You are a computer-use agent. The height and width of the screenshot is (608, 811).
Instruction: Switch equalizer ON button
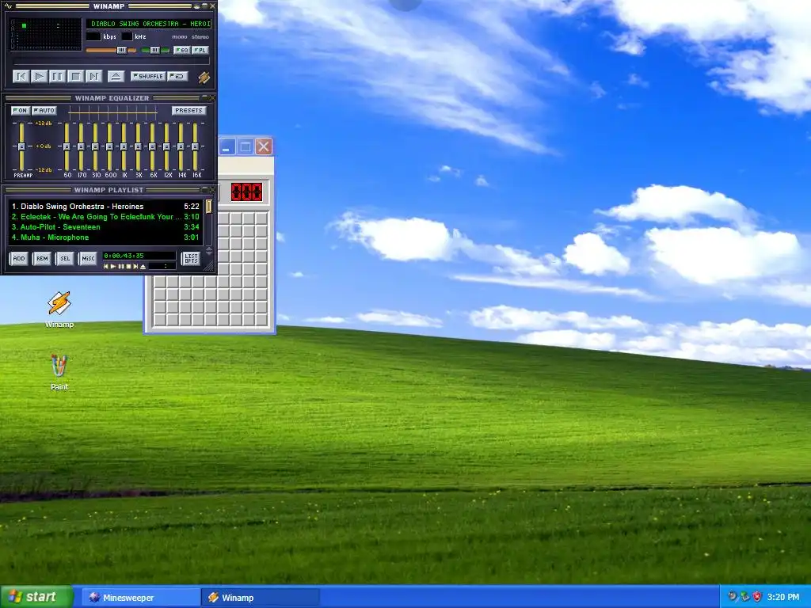(20, 110)
